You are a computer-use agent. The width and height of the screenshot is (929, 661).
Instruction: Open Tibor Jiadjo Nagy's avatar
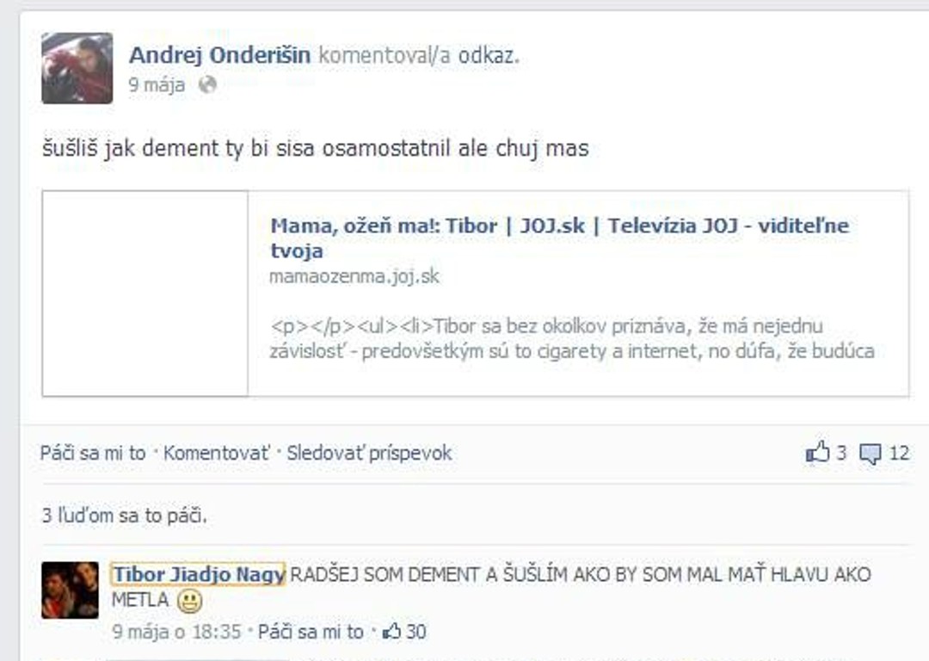pos(70,590)
